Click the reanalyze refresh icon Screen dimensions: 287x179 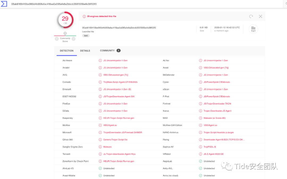click(251, 16)
